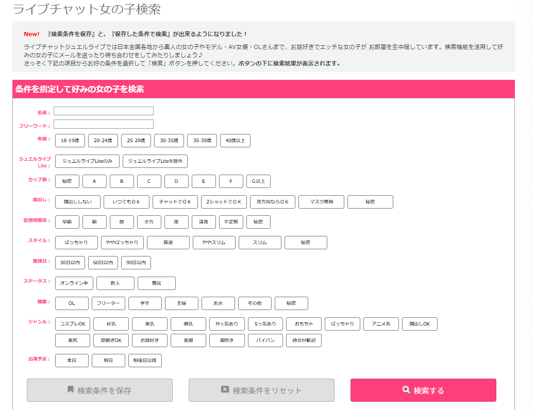534x410 pixels.
Task: Choose cup size A
Action: point(94,181)
